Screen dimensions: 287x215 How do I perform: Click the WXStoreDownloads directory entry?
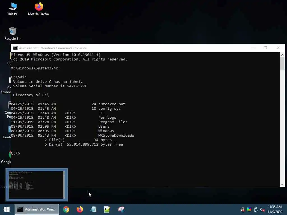116,135
